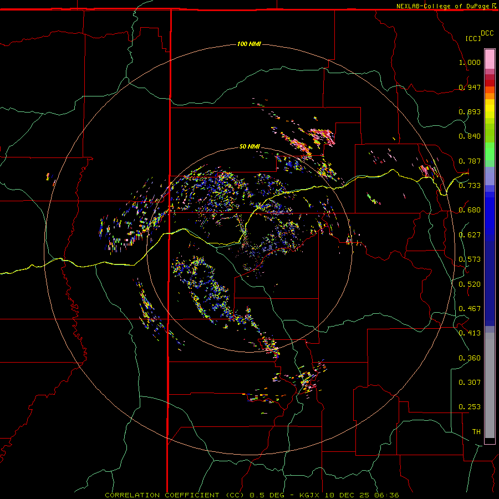Select the 0.413 scale value
This screenshot has height=499, width=499.
pos(470,333)
